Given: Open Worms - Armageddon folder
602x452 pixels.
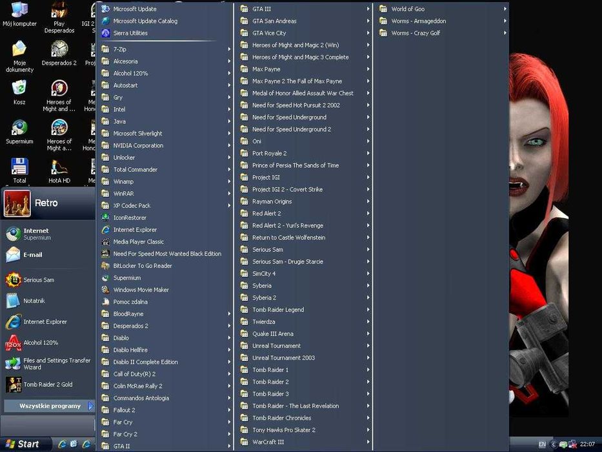Looking at the screenshot, I should (x=443, y=21).
